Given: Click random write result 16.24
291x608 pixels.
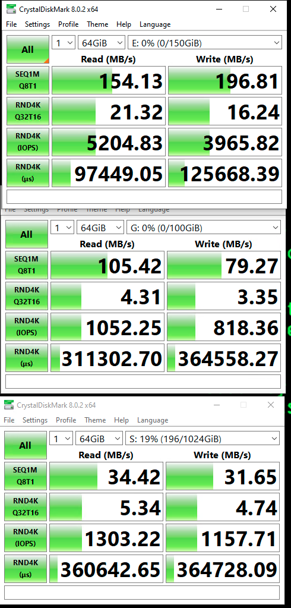Looking at the screenshot, I should [x=225, y=111].
